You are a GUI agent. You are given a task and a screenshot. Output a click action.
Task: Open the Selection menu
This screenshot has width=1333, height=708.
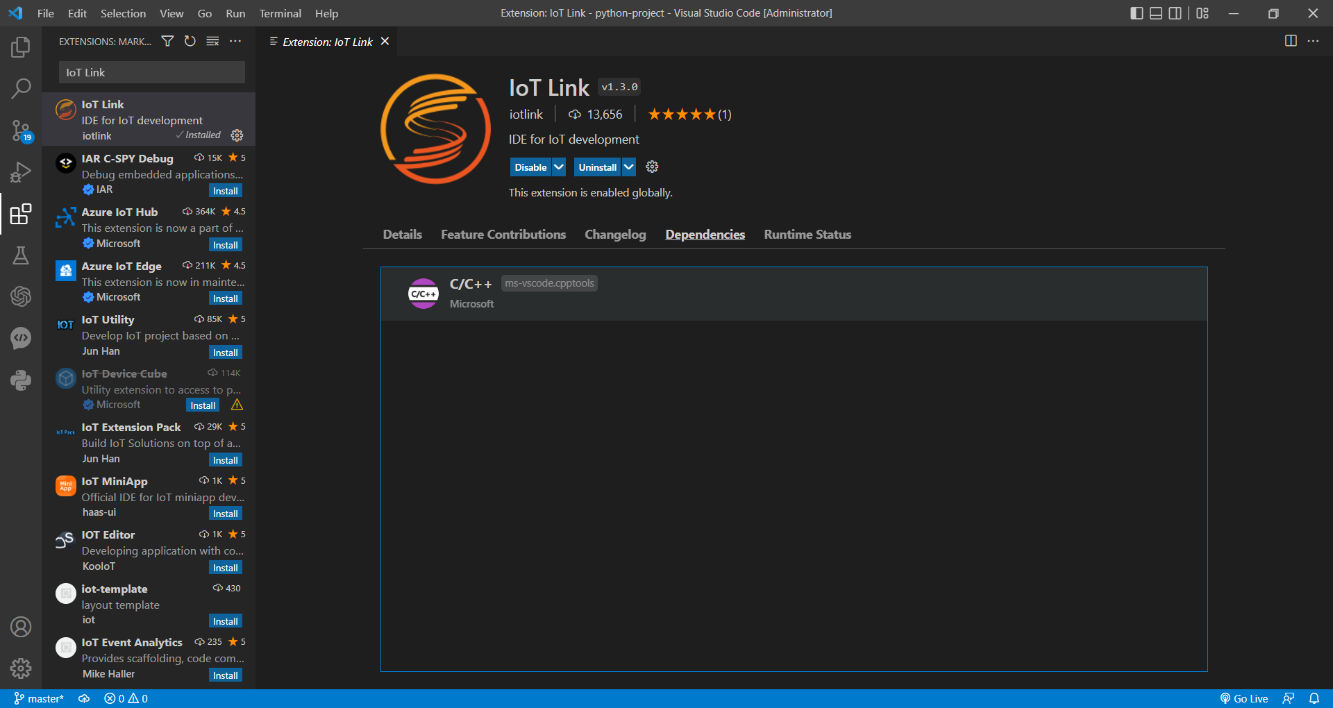point(123,13)
